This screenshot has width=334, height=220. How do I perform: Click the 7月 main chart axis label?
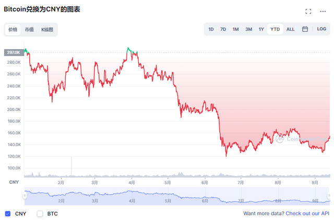click(x=241, y=183)
